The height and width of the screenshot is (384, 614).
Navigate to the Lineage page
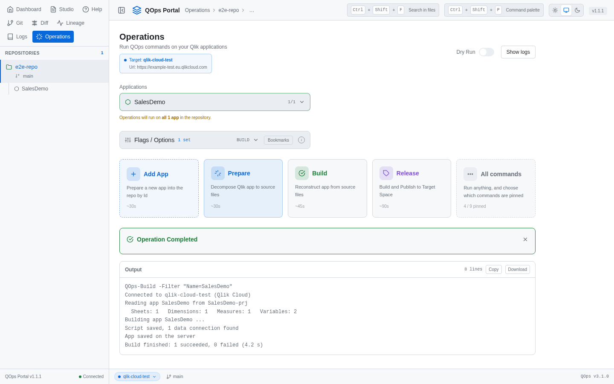point(71,23)
